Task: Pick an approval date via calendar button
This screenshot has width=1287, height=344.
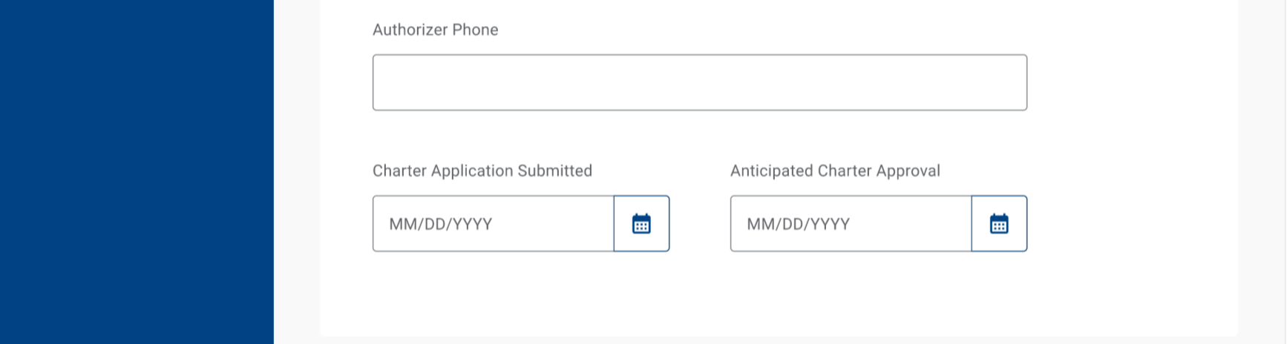Action: [x=999, y=224]
